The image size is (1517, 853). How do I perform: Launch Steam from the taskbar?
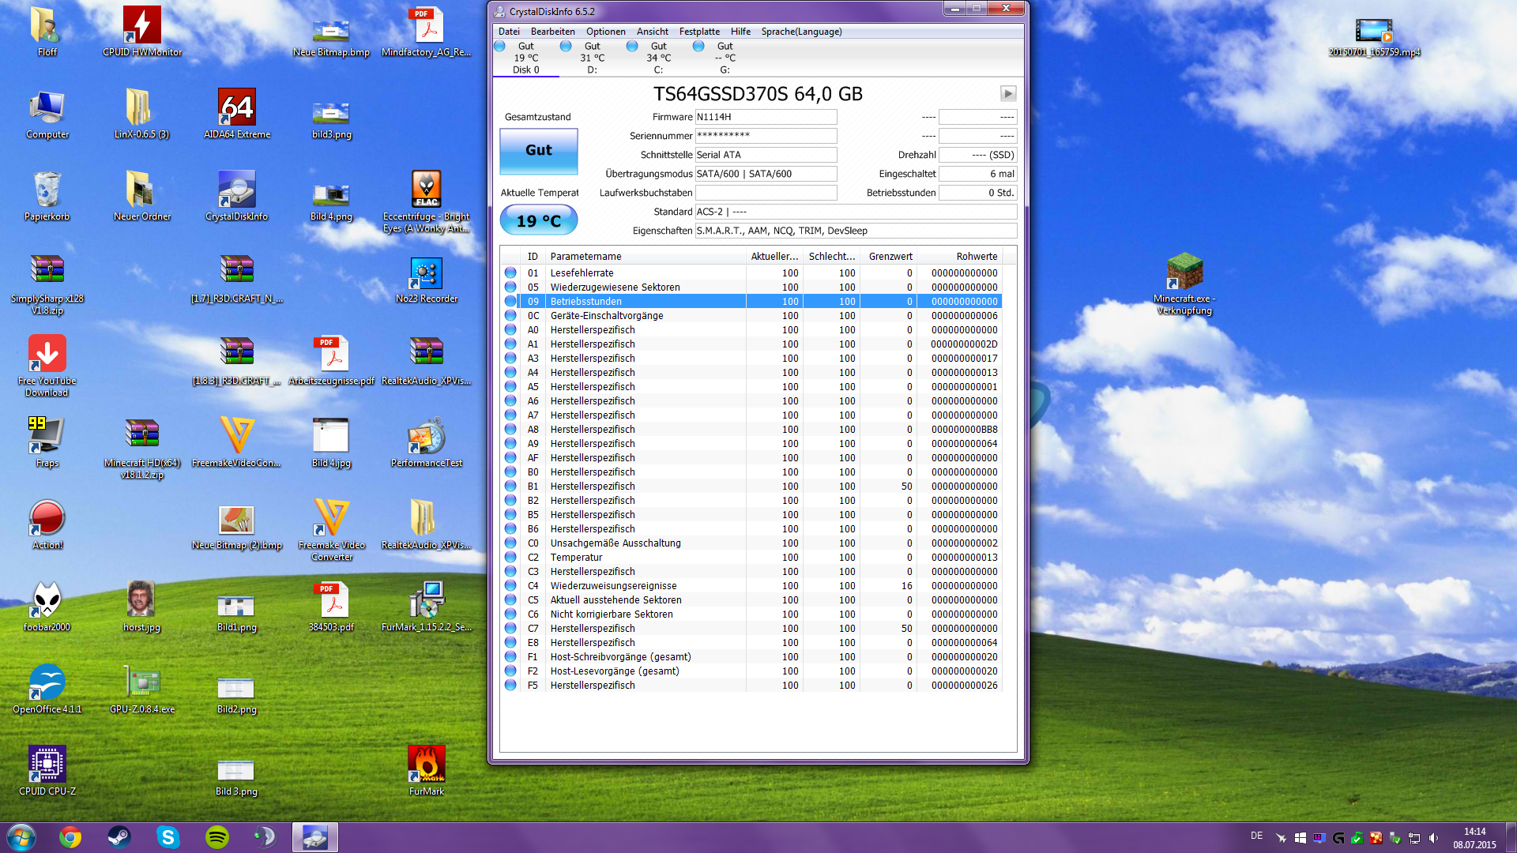click(119, 837)
